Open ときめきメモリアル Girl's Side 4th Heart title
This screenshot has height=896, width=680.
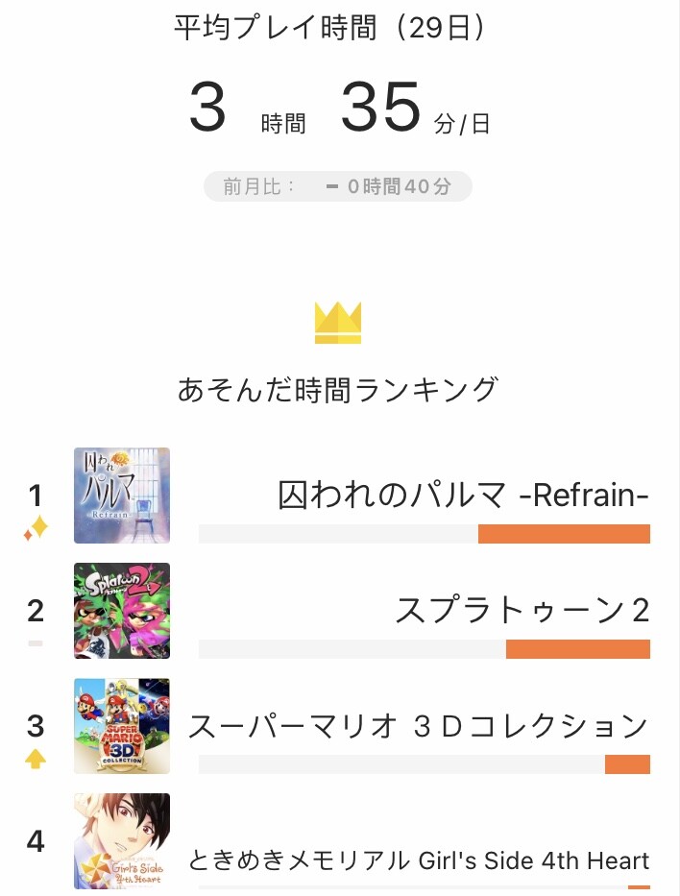[x=419, y=860]
